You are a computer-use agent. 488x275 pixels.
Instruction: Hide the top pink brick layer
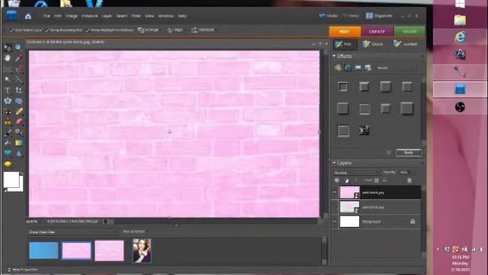pyautogui.click(x=334, y=192)
